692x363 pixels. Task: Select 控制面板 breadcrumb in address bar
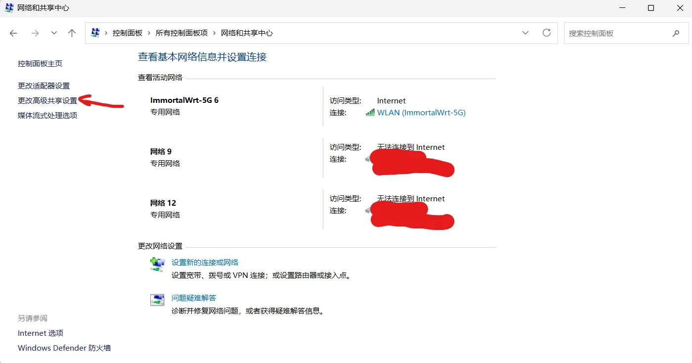click(x=128, y=33)
